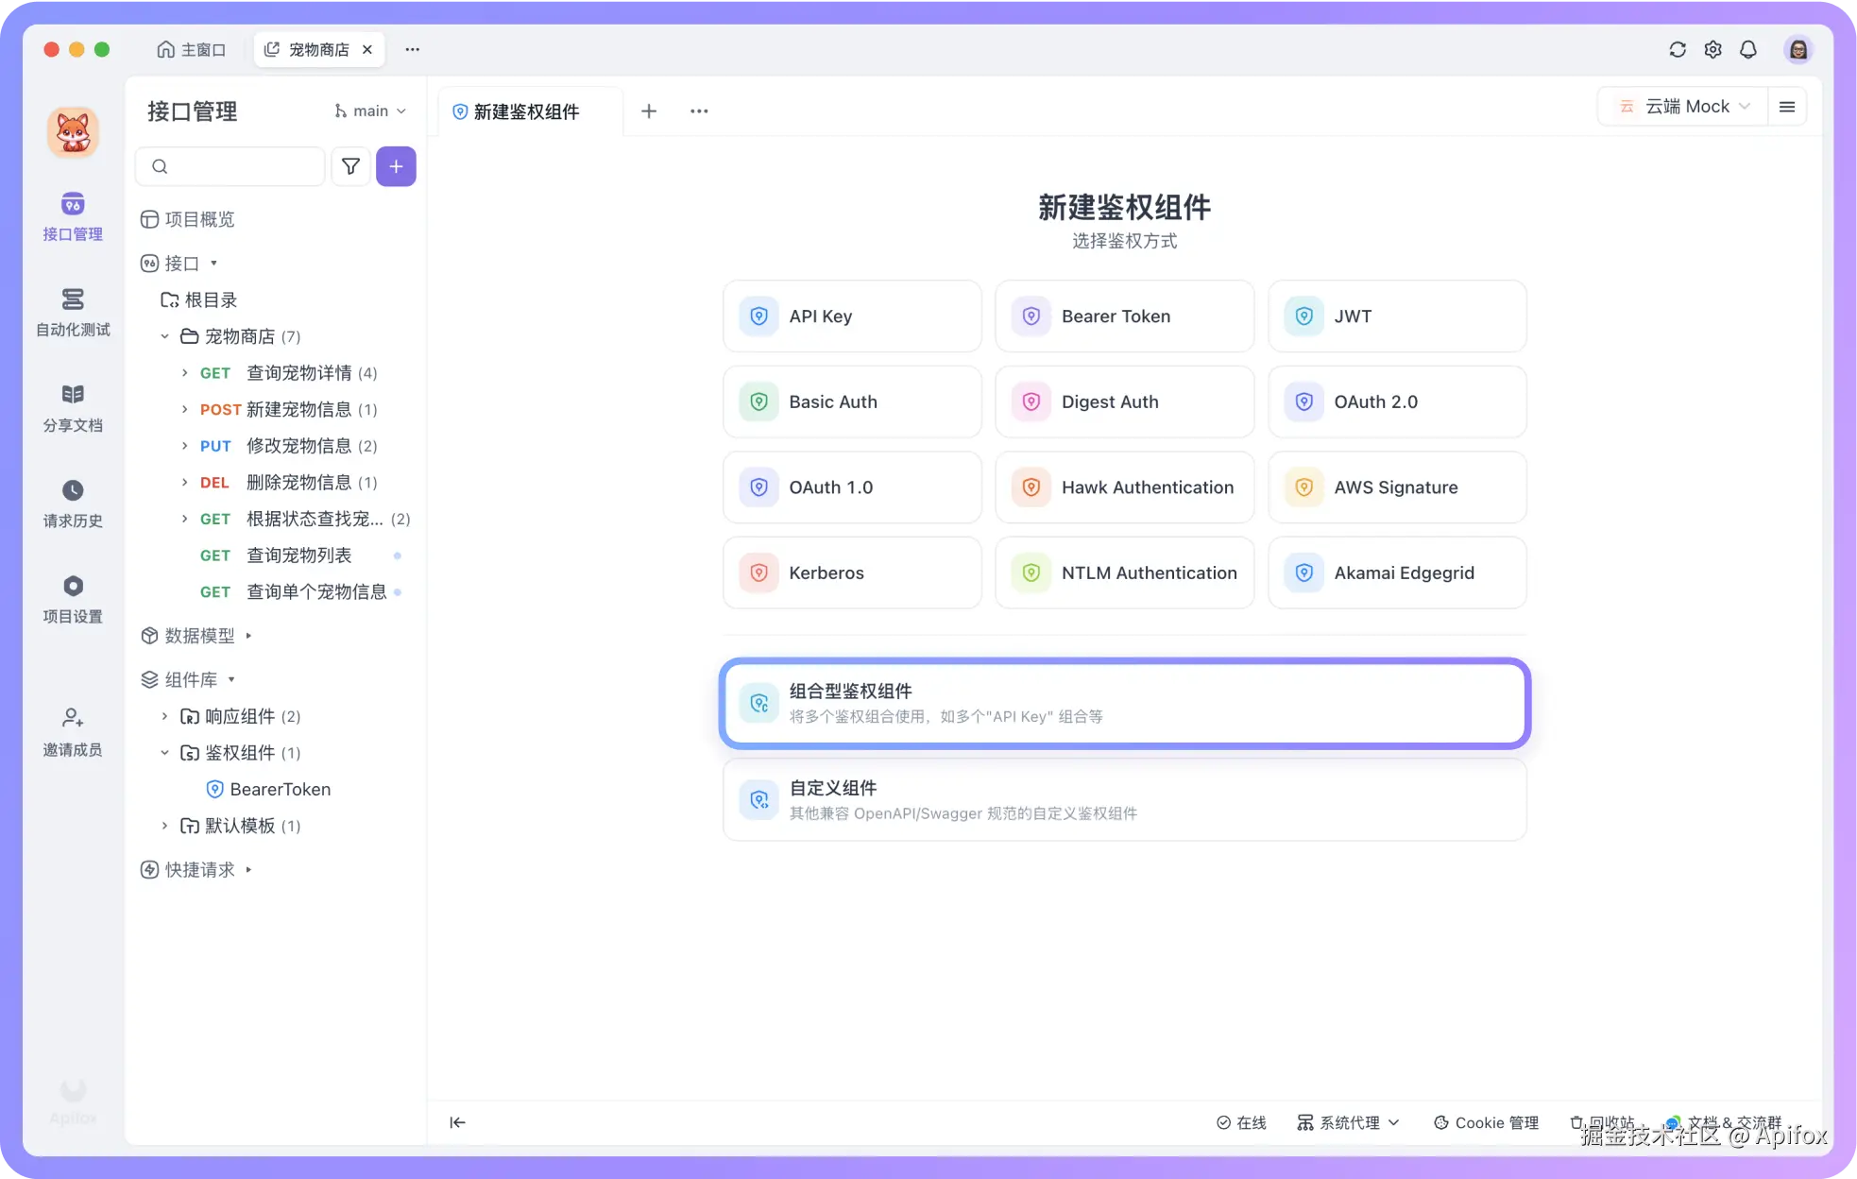Open the notifications bell
Image resolution: width=1857 pixels, height=1179 pixels.
[x=1748, y=49]
